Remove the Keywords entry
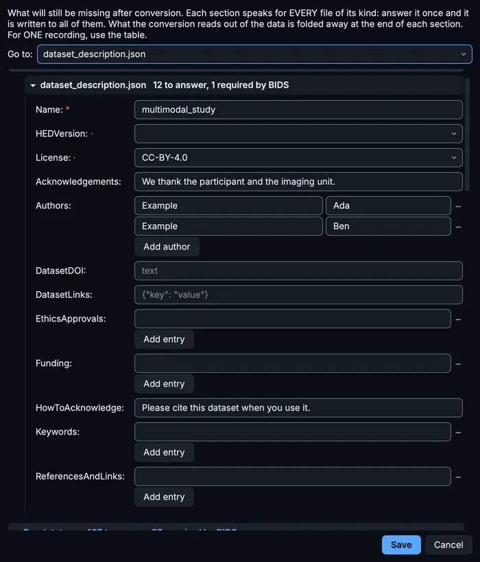The height and width of the screenshot is (562, 480). [458, 432]
